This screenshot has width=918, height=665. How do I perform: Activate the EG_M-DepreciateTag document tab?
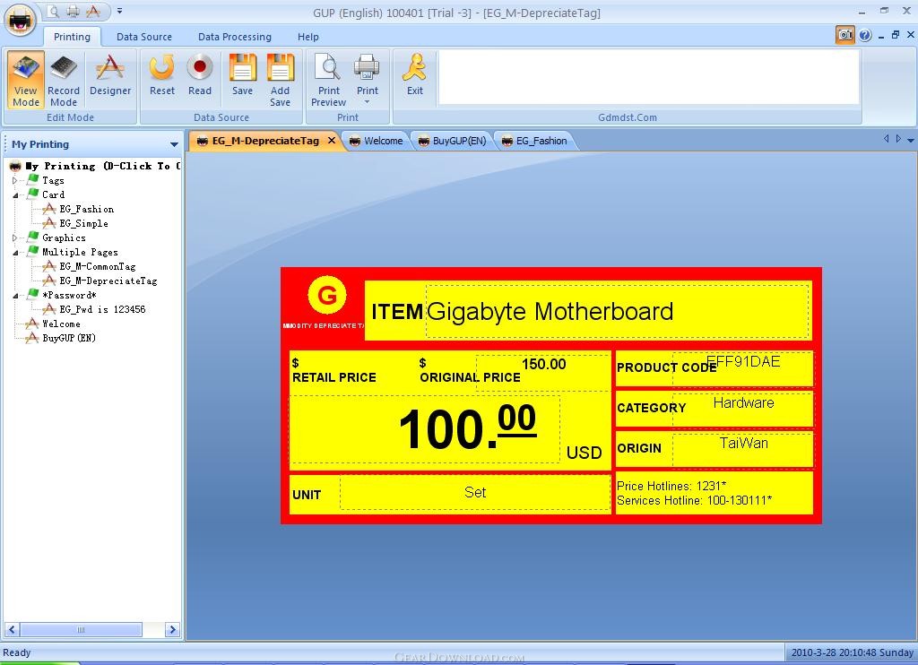pyautogui.click(x=265, y=141)
